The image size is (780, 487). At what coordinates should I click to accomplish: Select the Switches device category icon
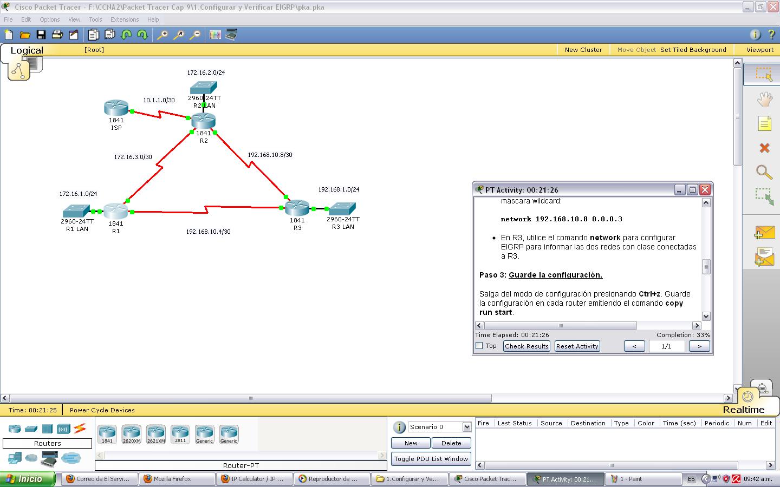[x=31, y=429]
